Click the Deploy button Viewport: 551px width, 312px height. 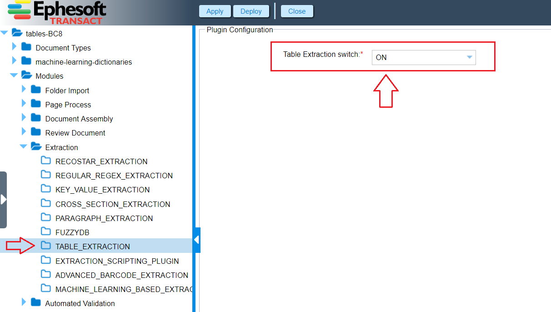(x=251, y=11)
